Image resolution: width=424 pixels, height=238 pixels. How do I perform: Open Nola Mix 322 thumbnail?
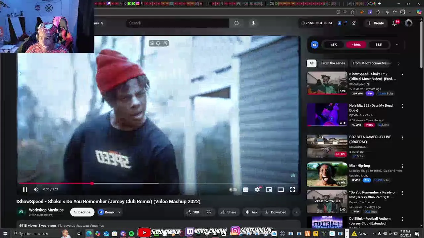(327, 114)
